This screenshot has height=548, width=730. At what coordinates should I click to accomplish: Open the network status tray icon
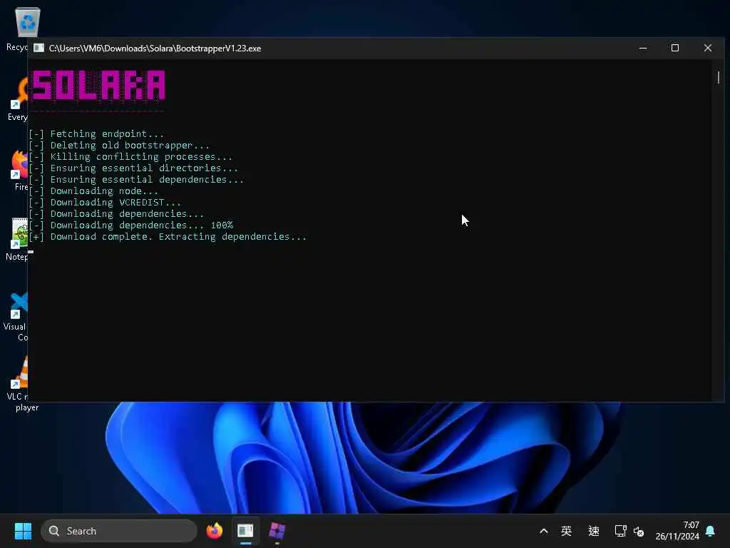tap(620, 531)
